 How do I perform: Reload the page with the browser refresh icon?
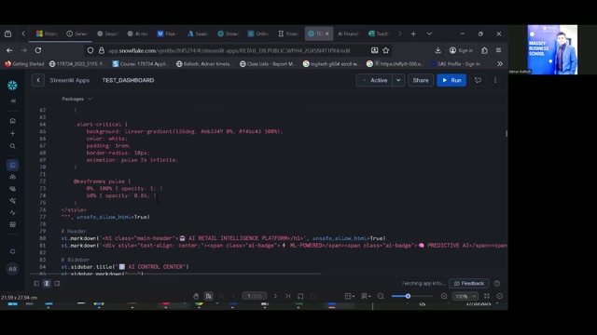pos(38,50)
